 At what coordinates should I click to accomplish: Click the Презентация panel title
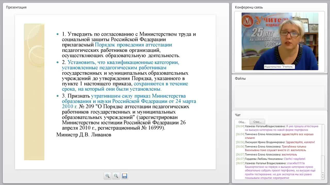(16, 7)
